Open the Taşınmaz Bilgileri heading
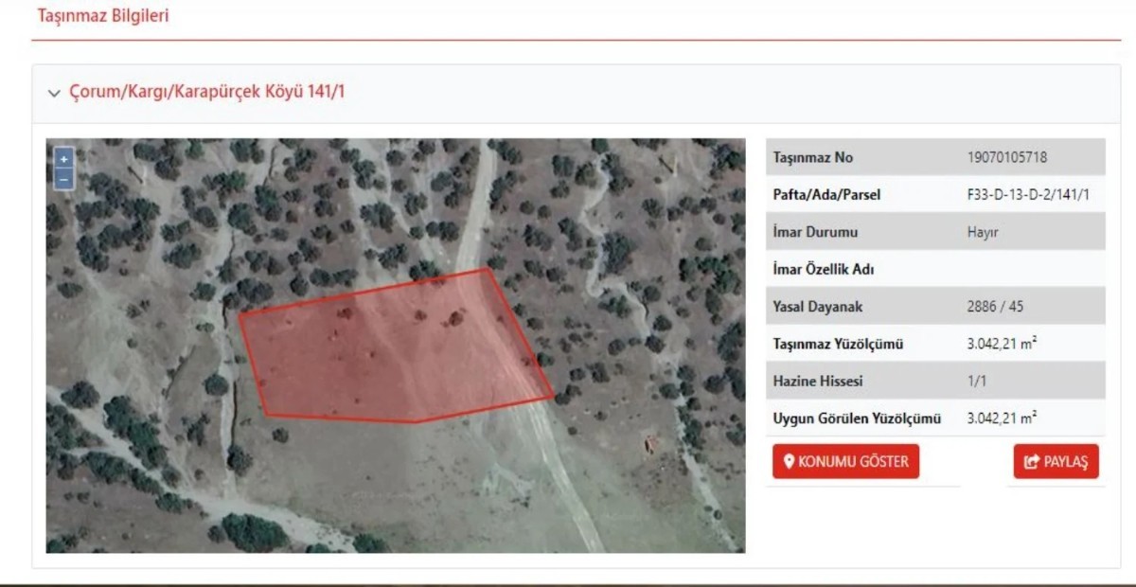 point(103,16)
